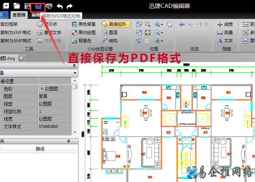Click the rotate 35 degrees icon
The width and height of the screenshot is (255, 182).
(x=139, y=40)
